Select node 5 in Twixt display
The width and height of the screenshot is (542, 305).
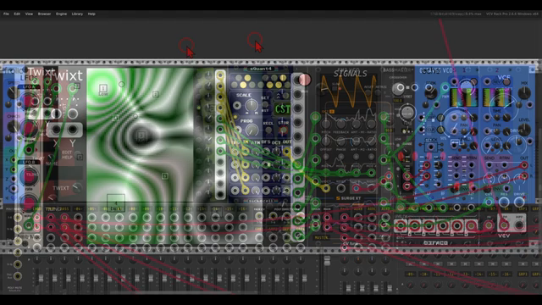point(165,176)
